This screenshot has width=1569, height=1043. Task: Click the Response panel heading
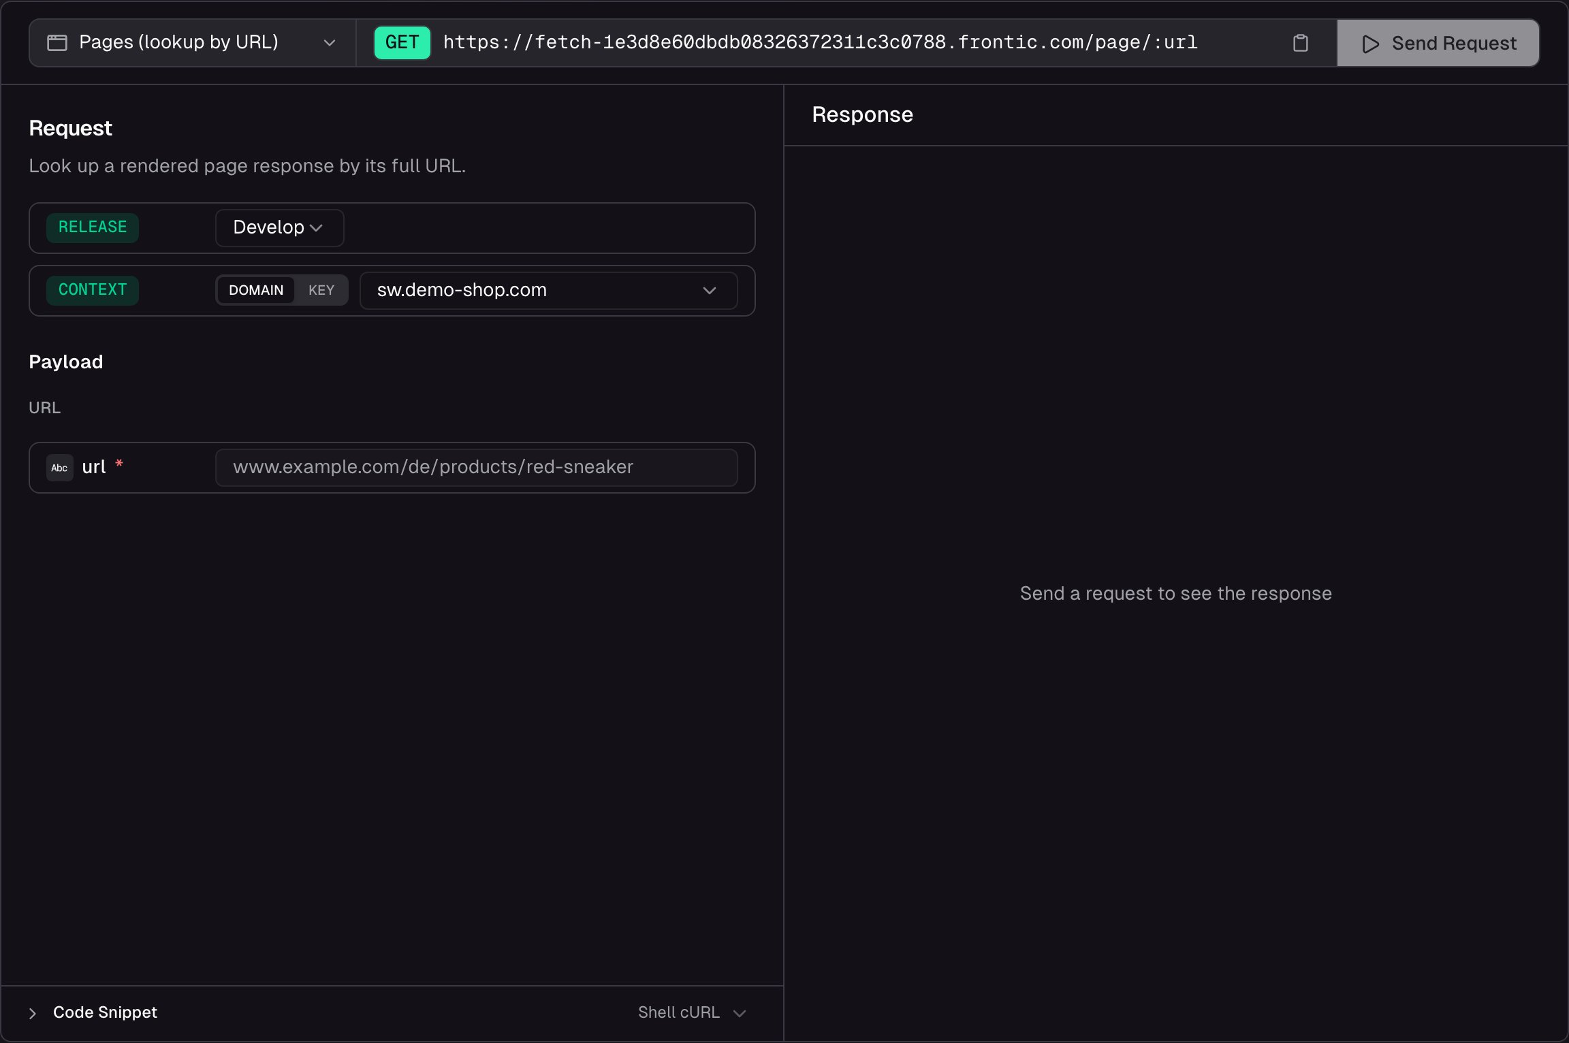[862, 114]
